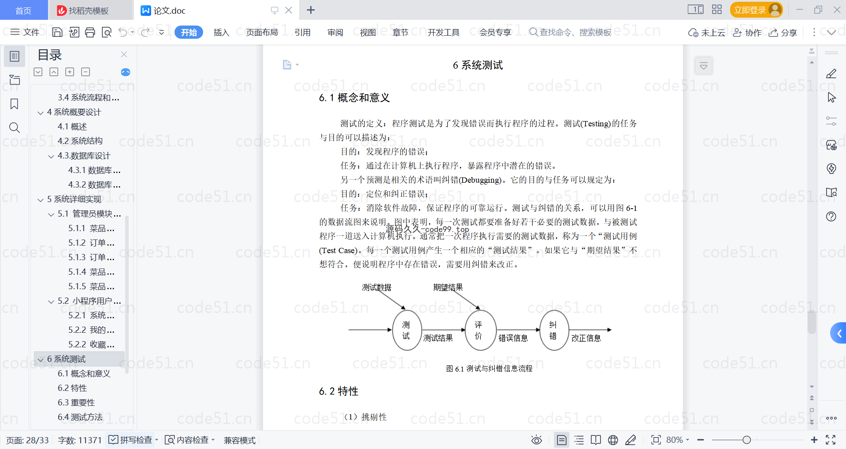Click the 立即登录 login button
846x449 pixels.
(756, 10)
